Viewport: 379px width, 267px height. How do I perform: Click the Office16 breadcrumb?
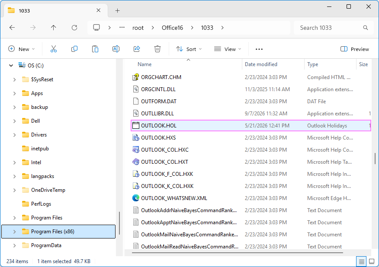tap(172, 28)
